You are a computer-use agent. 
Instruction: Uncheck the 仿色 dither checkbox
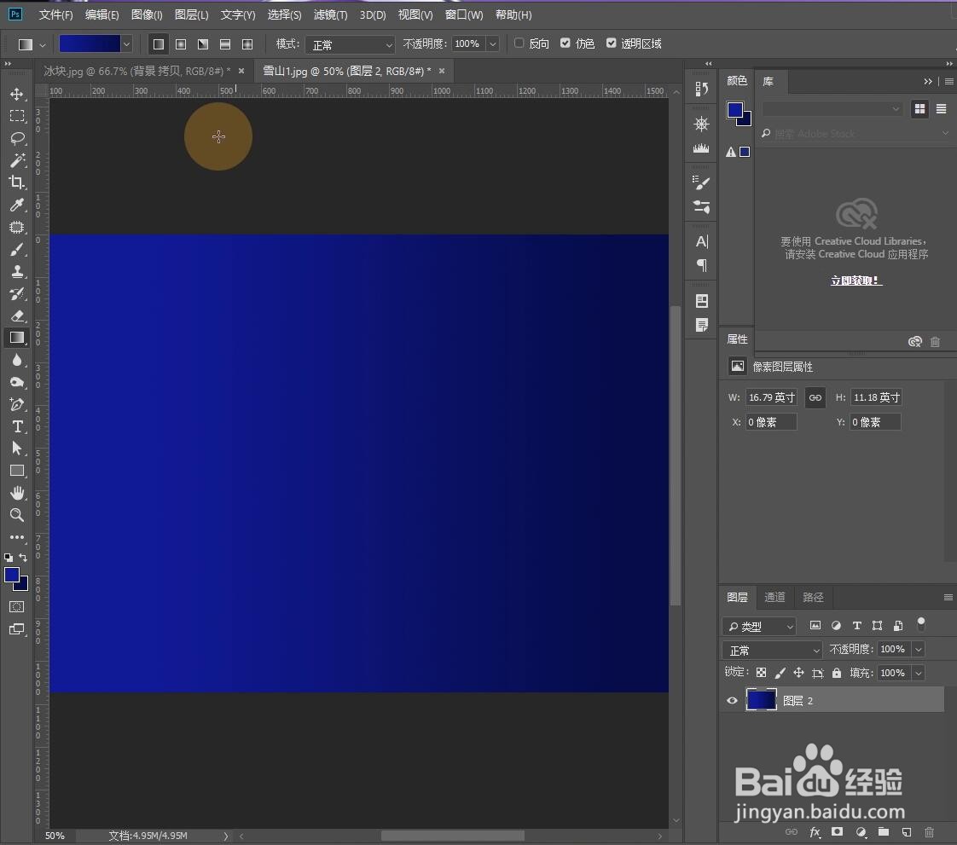[565, 43]
